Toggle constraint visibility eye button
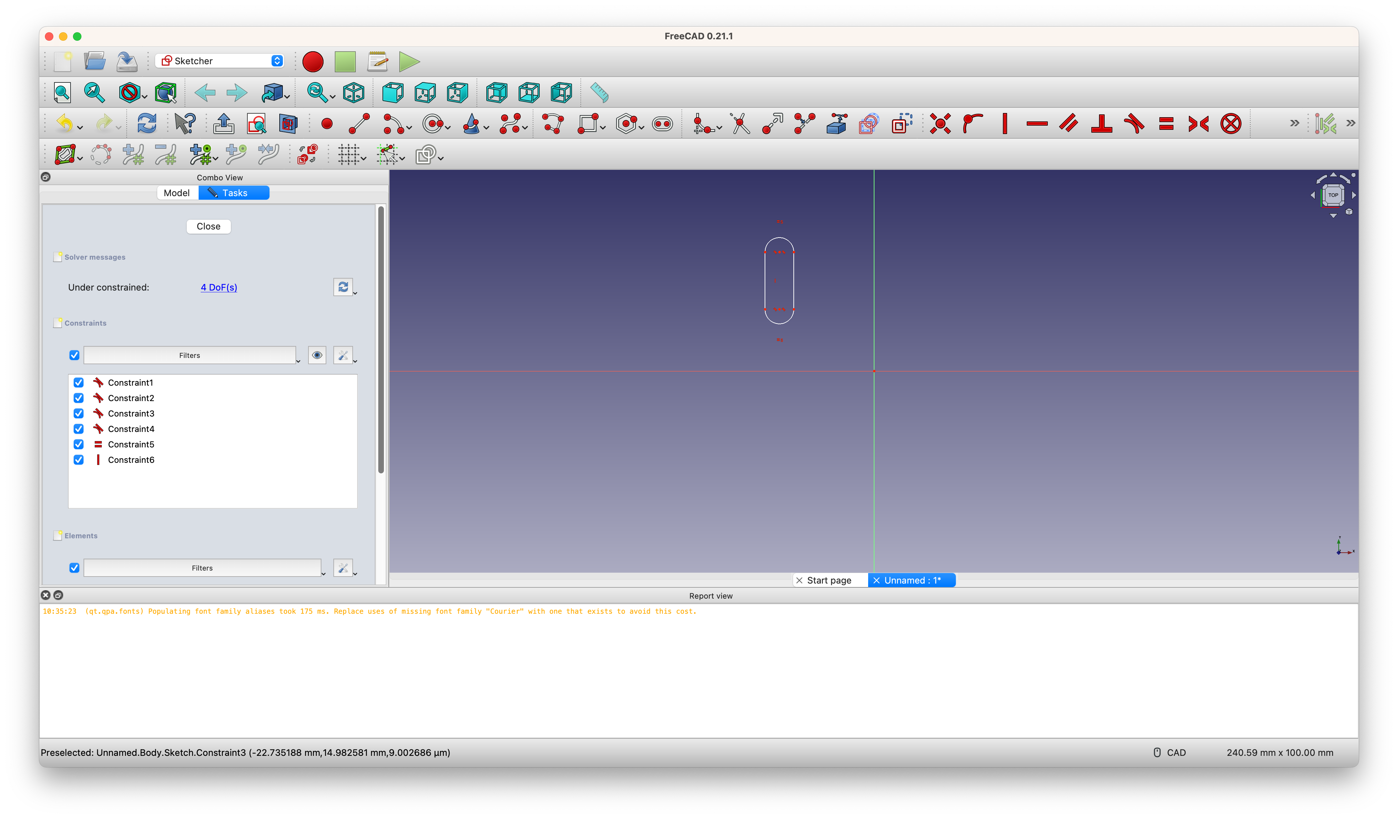 point(317,355)
